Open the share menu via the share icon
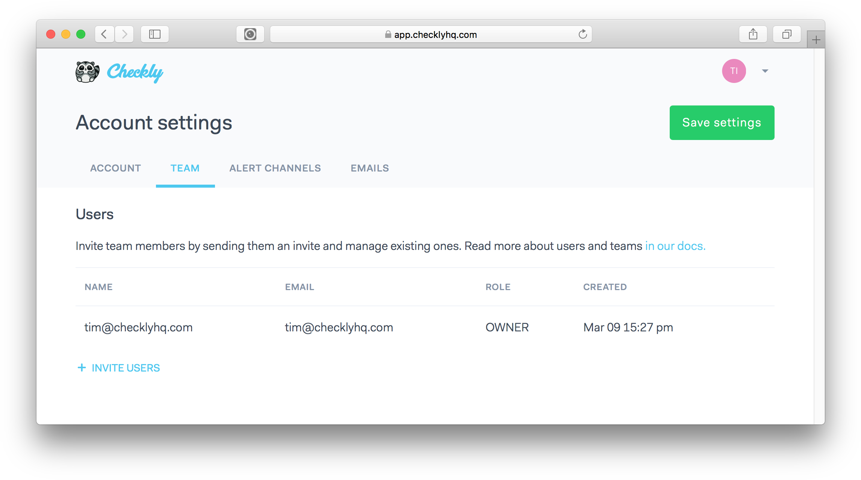 click(x=753, y=34)
